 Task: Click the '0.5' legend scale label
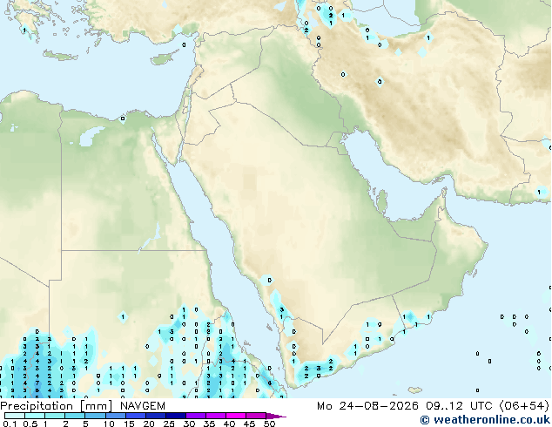tap(30, 424)
